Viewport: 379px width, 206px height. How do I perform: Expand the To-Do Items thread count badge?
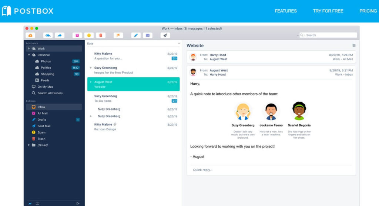(x=174, y=101)
